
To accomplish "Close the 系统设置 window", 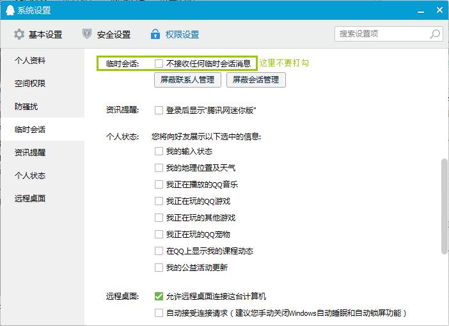I will [x=439, y=10].
